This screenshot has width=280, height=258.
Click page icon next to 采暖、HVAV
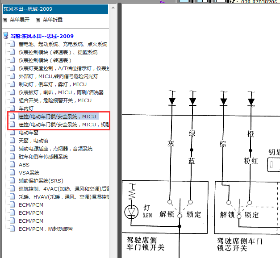tap(13, 196)
